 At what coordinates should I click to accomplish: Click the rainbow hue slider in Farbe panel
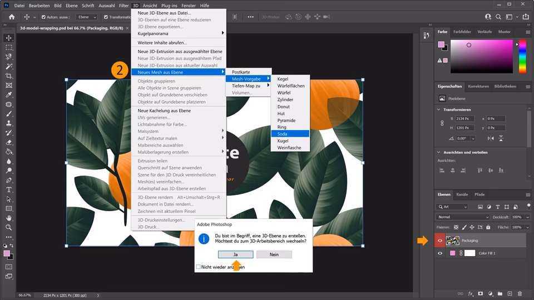click(x=522, y=57)
